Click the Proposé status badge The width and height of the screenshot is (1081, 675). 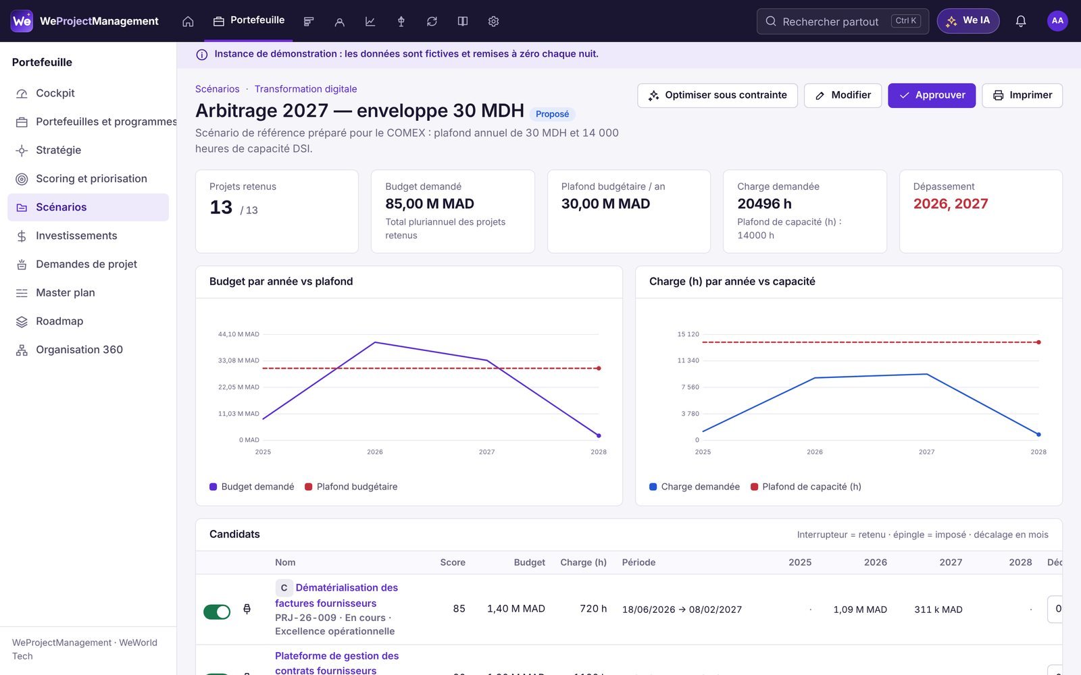point(552,114)
